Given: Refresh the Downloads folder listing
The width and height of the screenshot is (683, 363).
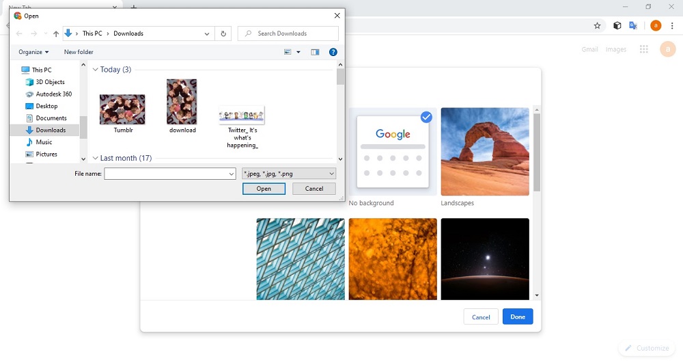Looking at the screenshot, I should point(223,33).
